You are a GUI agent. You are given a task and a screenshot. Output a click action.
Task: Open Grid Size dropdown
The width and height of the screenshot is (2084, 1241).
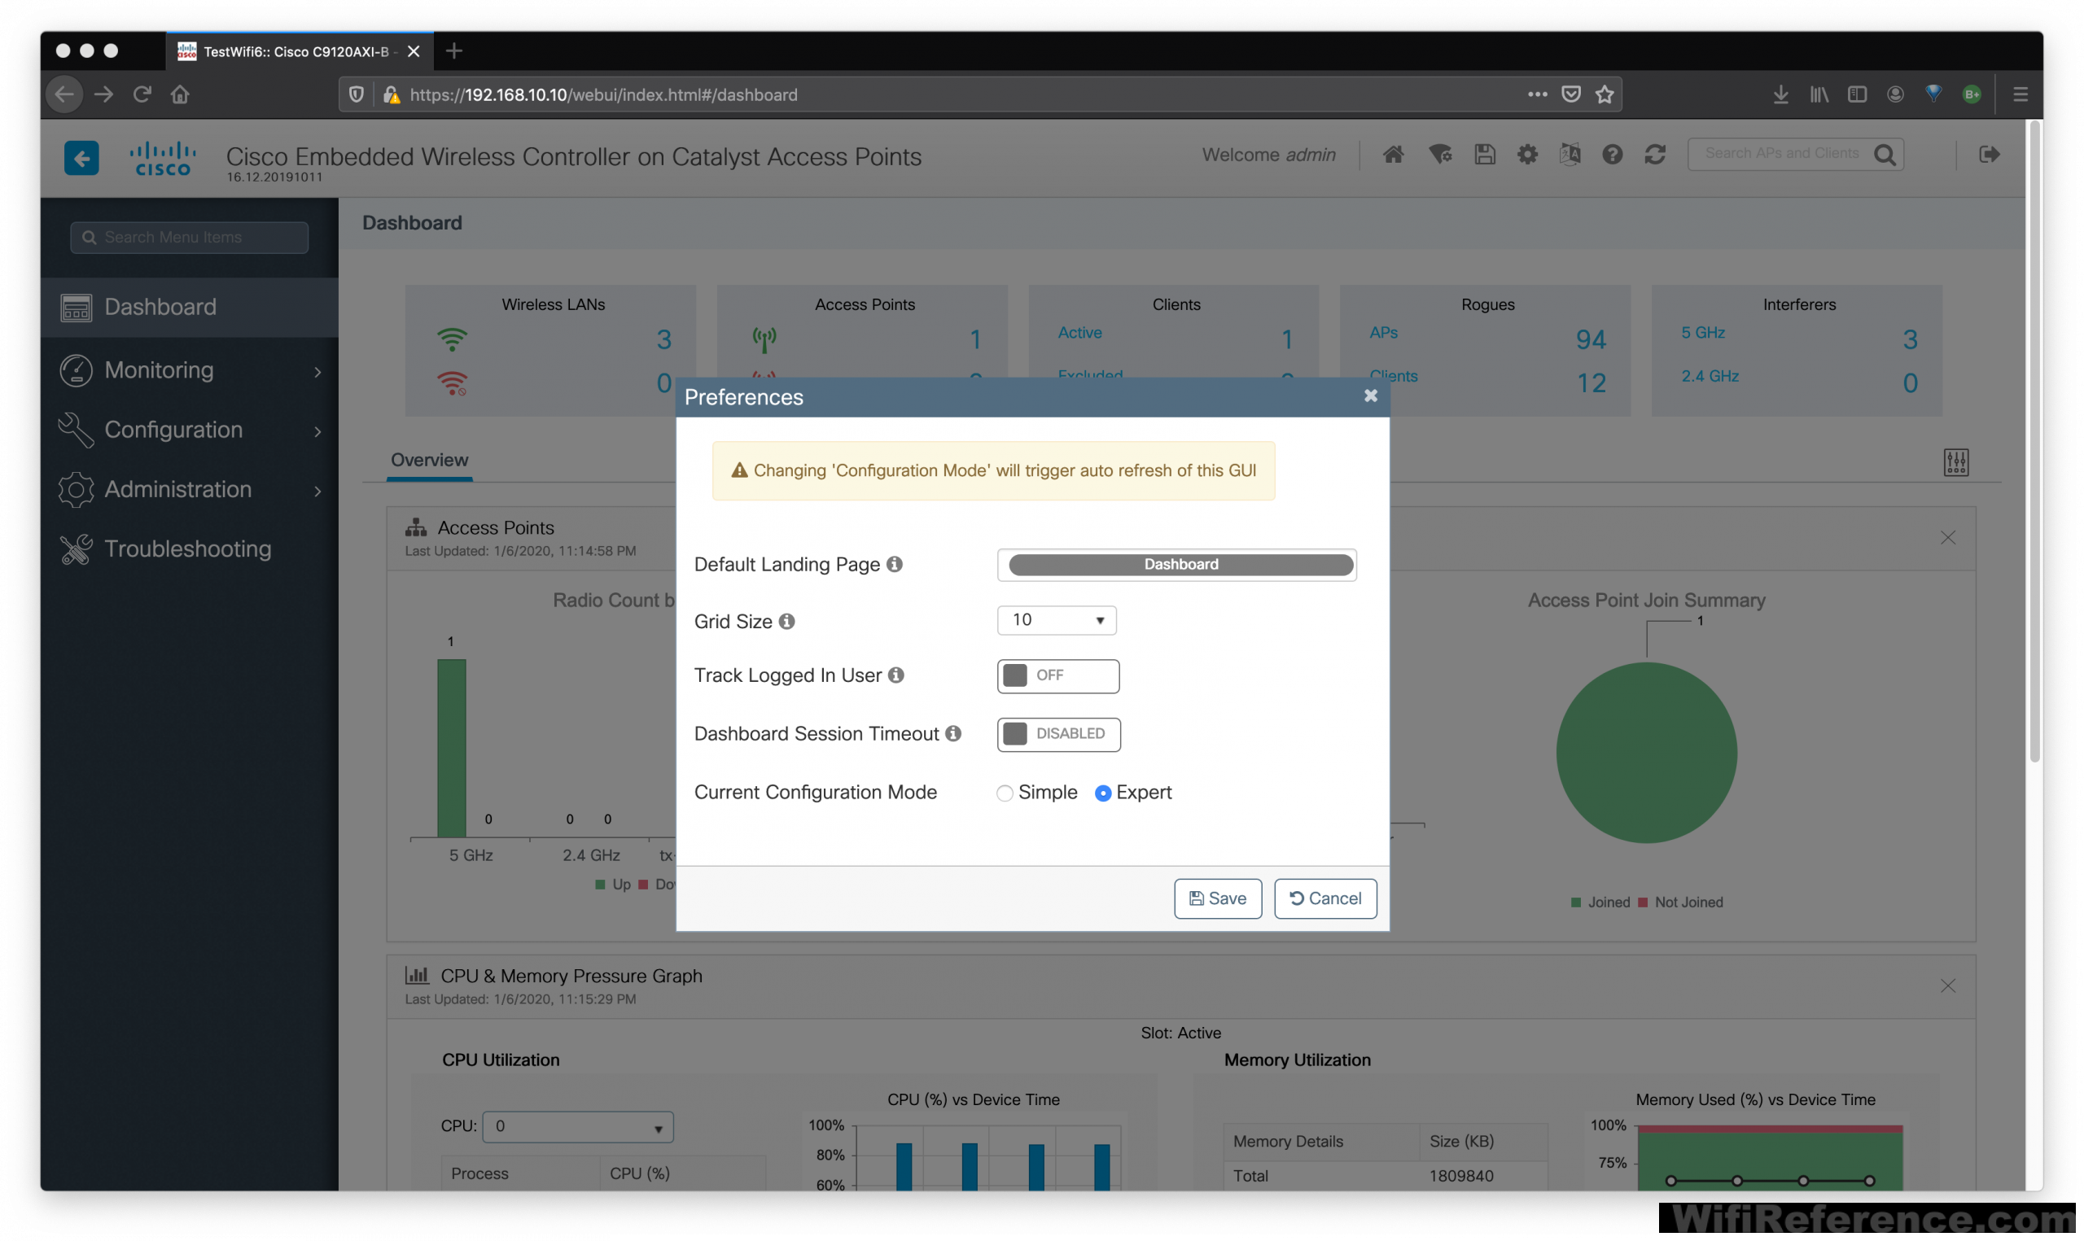click(1057, 620)
